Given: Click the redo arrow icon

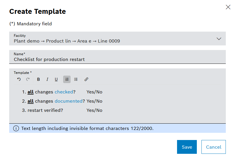Looking at the screenshot, I should click(x=28, y=79).
